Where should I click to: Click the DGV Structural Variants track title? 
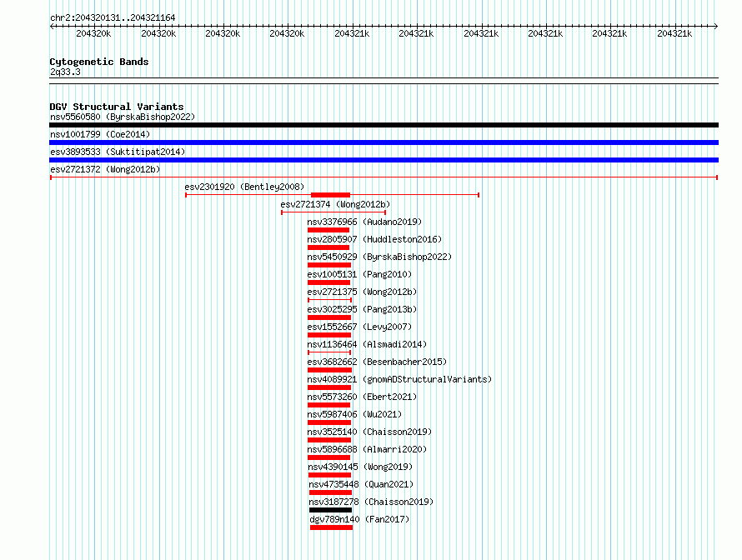[x=117, y=107]
